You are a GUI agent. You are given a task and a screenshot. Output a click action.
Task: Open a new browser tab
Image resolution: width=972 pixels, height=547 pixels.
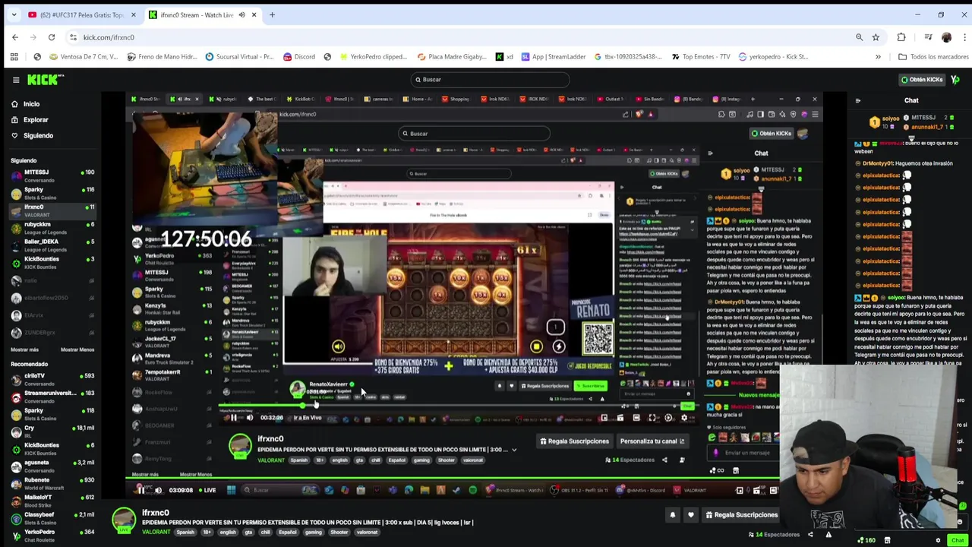tap(273, 14)
